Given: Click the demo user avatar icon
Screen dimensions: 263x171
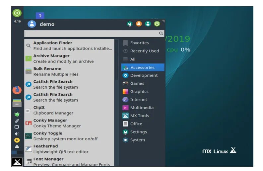Looking at the screenshot, I should (32, 24).
